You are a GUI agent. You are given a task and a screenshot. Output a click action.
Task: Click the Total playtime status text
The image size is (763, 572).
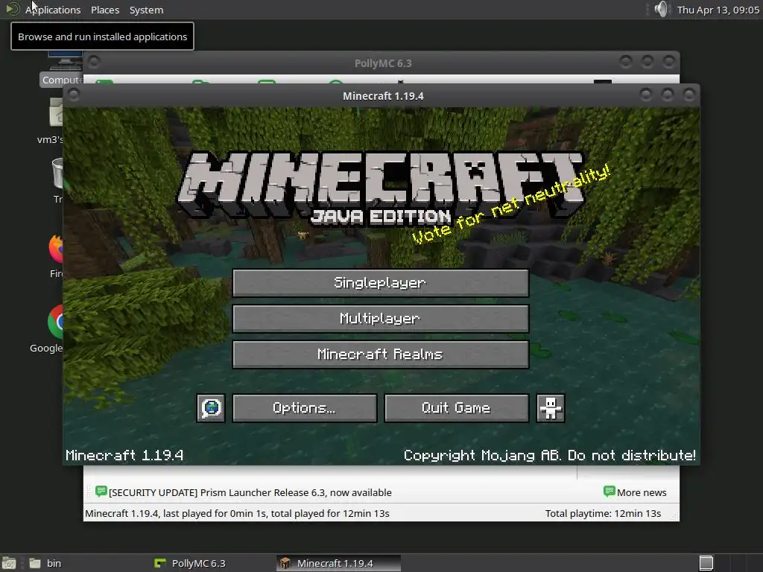tap(603, 514)
